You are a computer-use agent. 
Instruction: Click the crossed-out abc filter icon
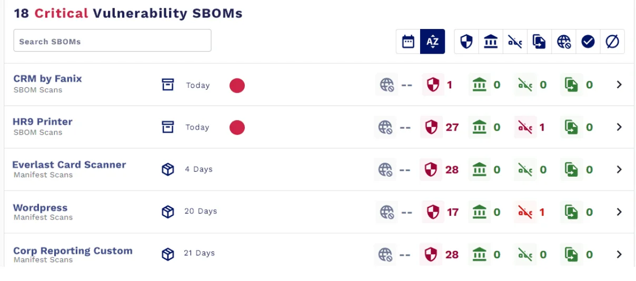(x=515, y=42)
